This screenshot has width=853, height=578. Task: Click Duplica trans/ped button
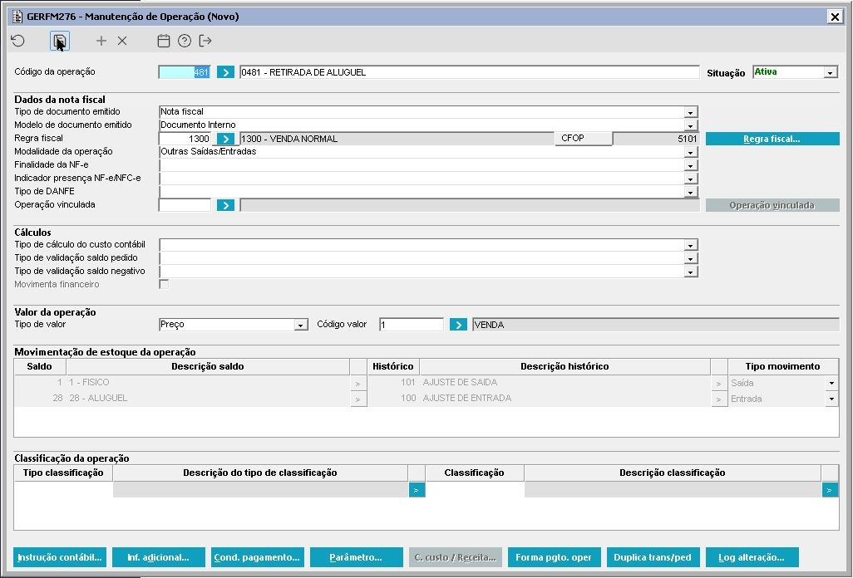pos(653,557)
